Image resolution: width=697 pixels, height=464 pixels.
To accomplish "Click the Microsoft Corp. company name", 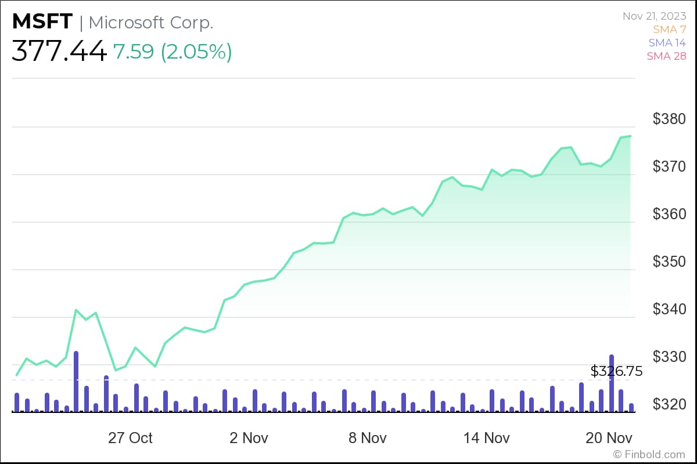I will pos(151,23).
